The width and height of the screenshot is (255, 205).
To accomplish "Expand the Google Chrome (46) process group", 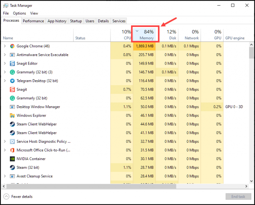I will point(5,46).
